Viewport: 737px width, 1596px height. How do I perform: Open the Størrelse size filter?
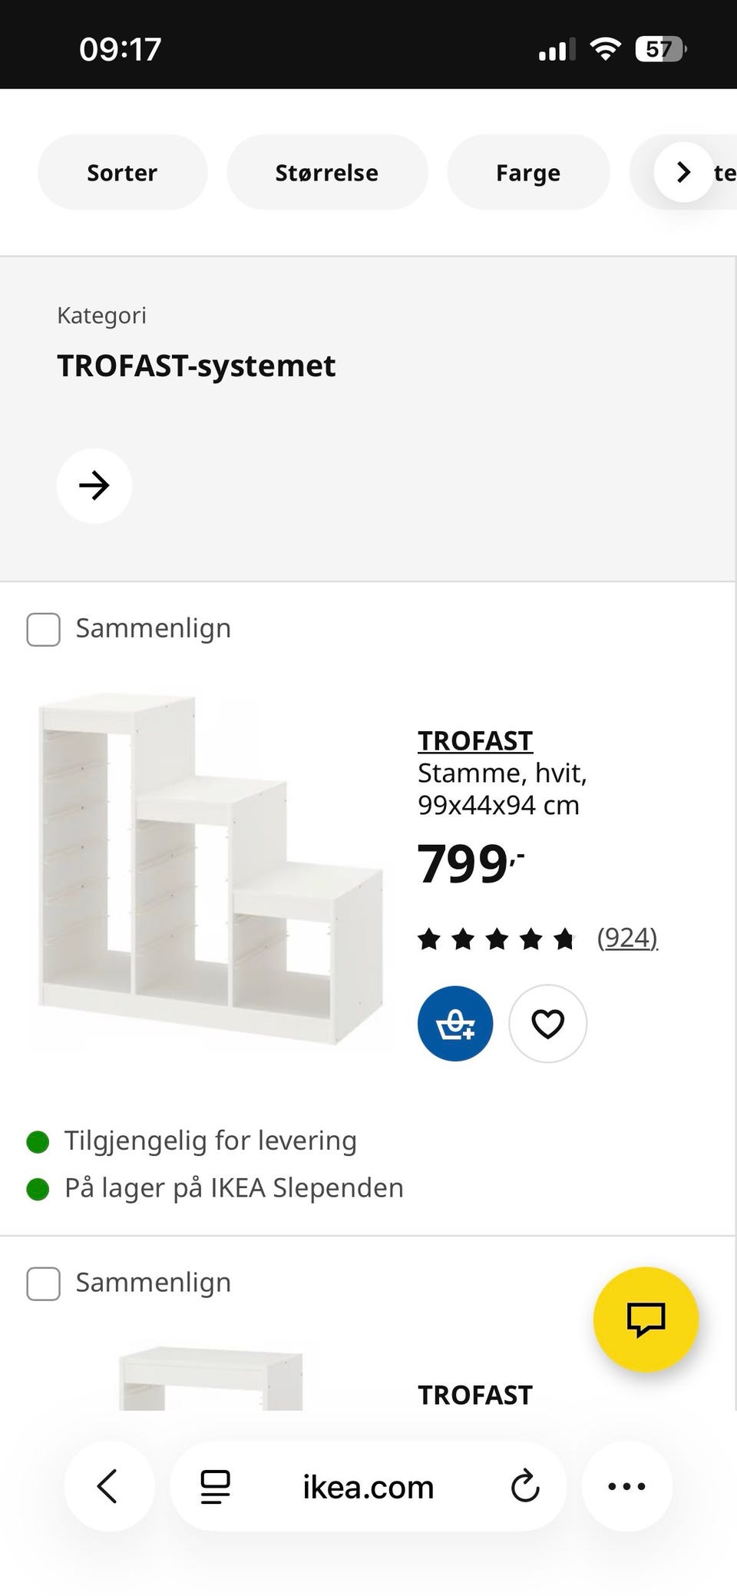[x=327, y=172]
